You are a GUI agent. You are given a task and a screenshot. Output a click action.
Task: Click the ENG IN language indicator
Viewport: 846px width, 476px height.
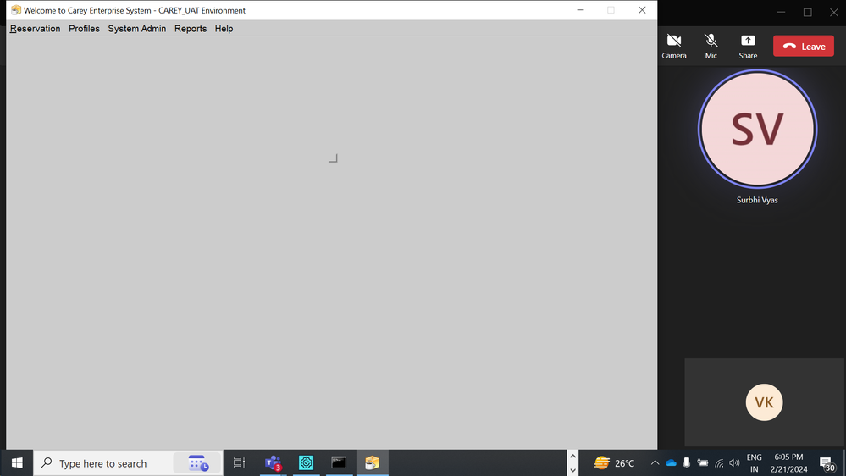coord(755,463)
